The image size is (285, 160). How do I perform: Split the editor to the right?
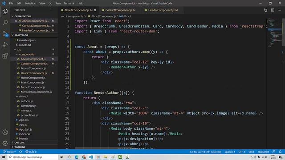pyautogui.click(x=273, y=10)
